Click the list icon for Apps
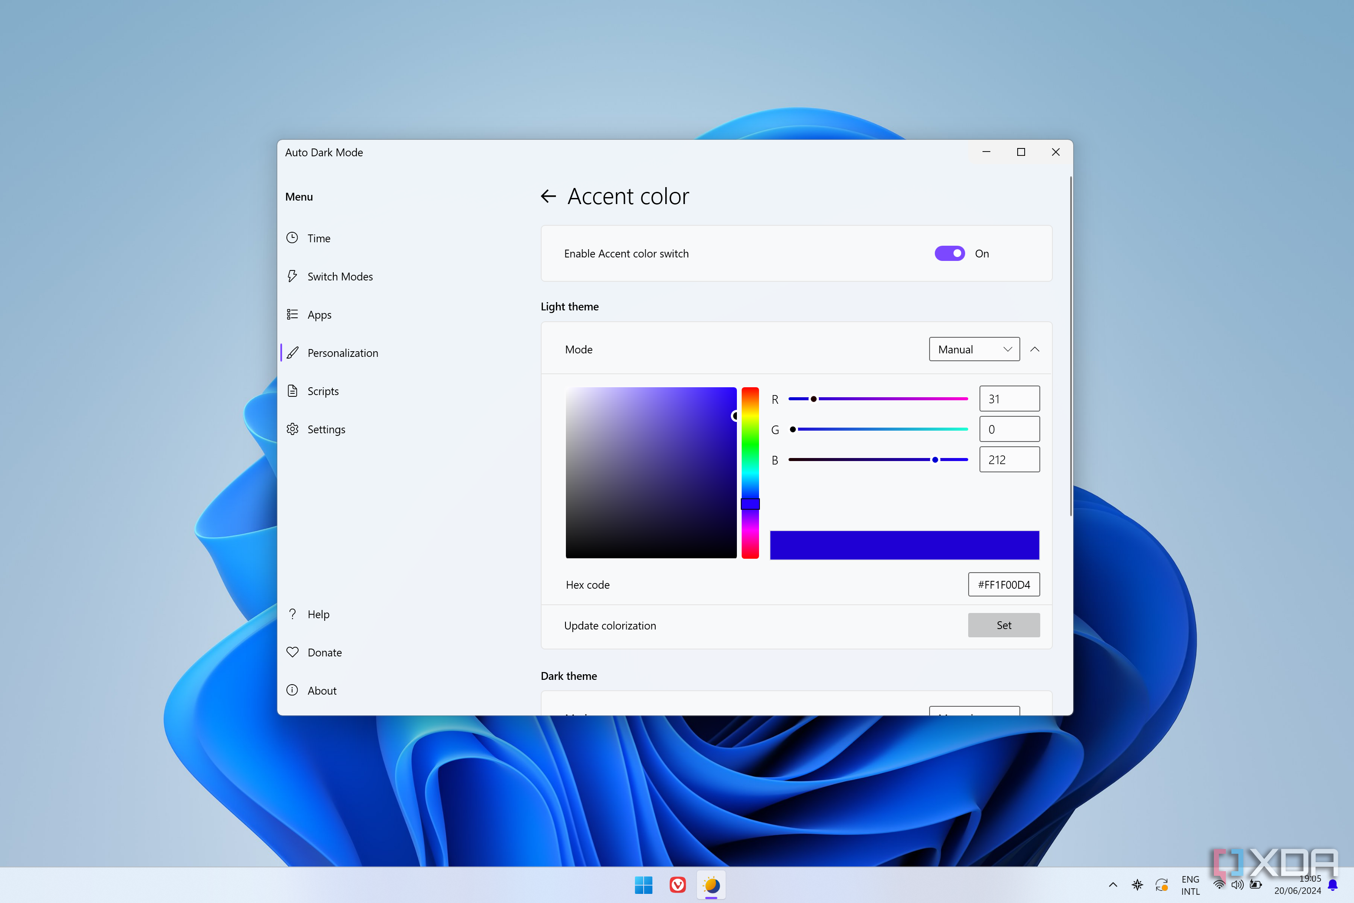 click(x=292, y=314)
